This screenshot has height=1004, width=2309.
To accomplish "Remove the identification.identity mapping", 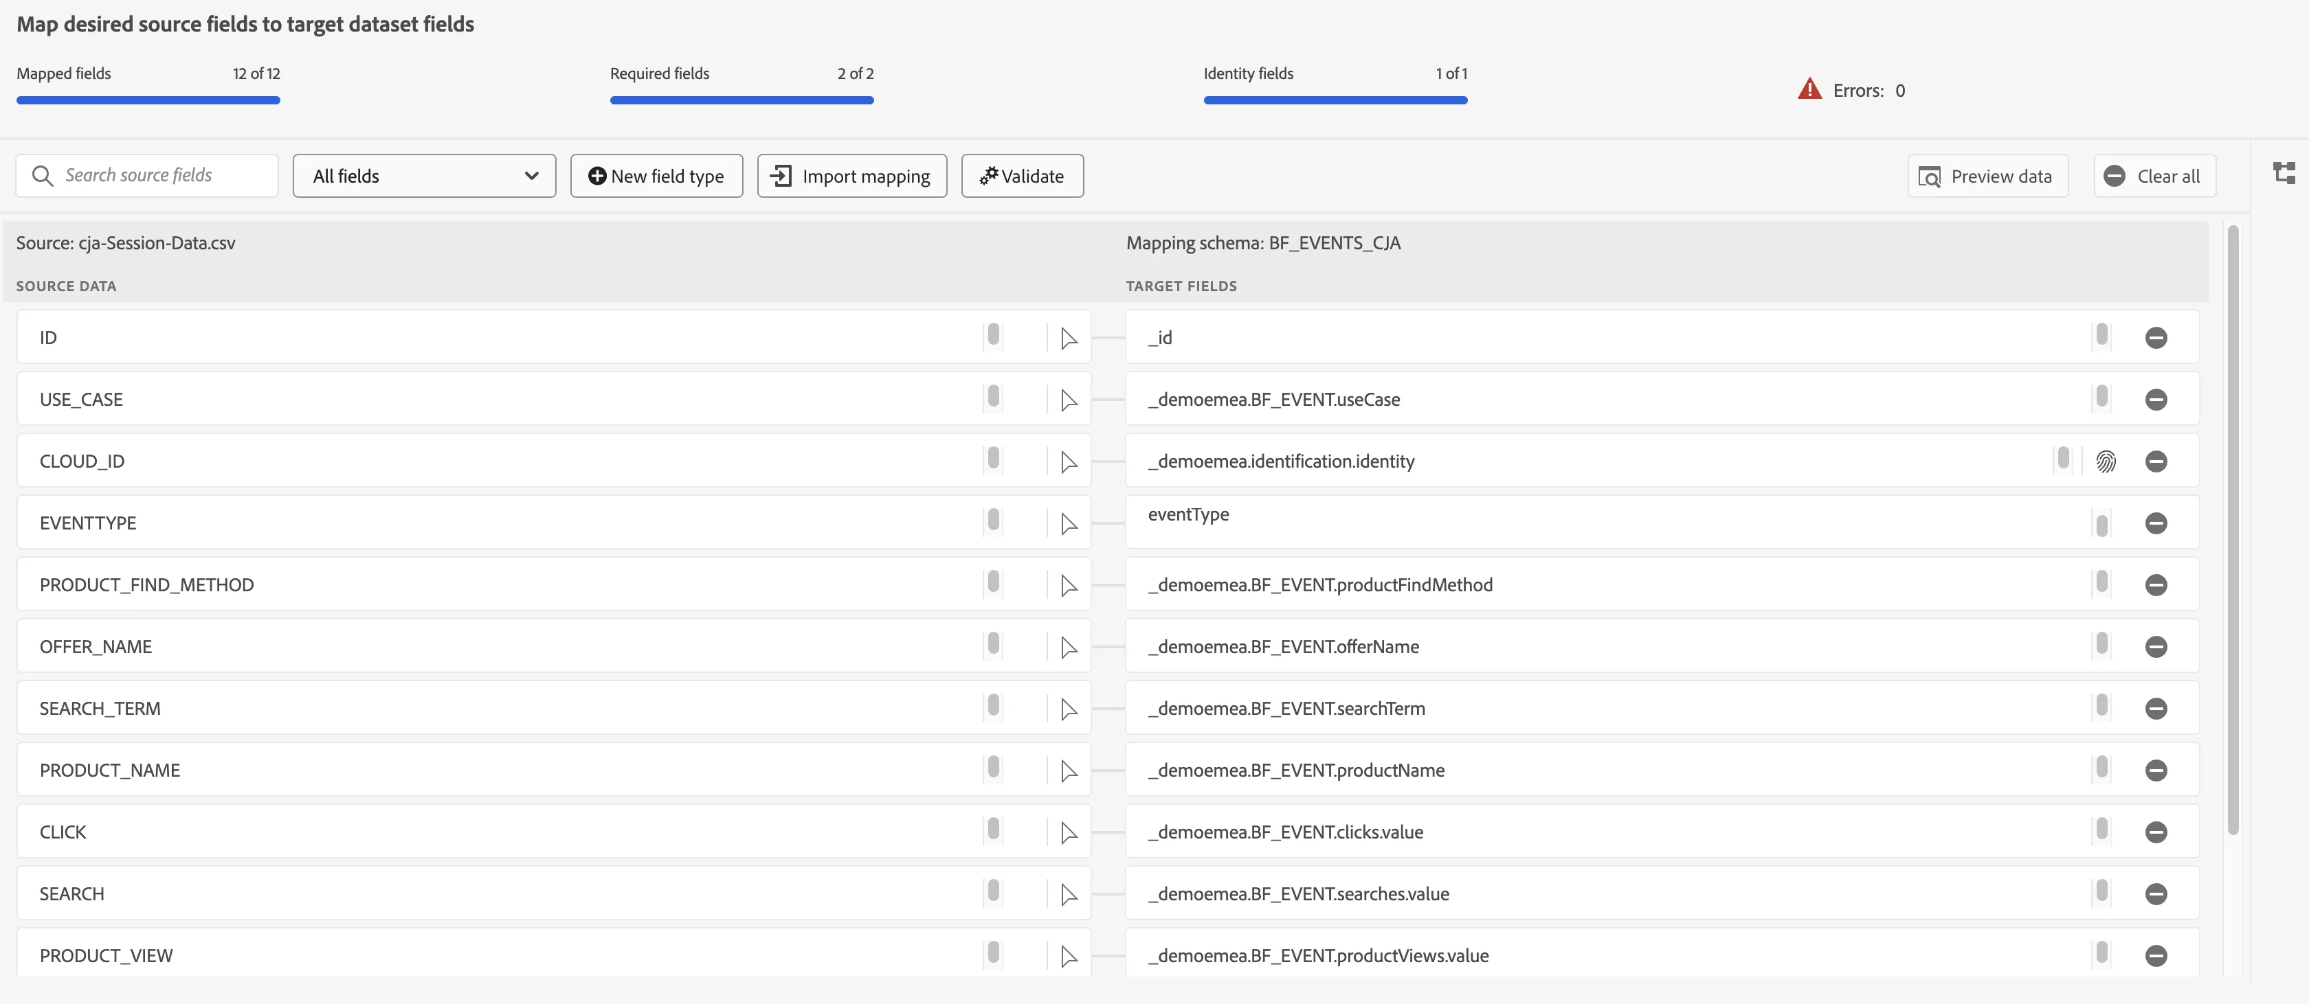I will click(2156, 461).
